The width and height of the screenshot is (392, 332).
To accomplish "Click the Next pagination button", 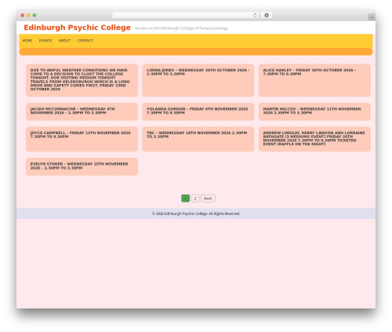I will 208,199.
